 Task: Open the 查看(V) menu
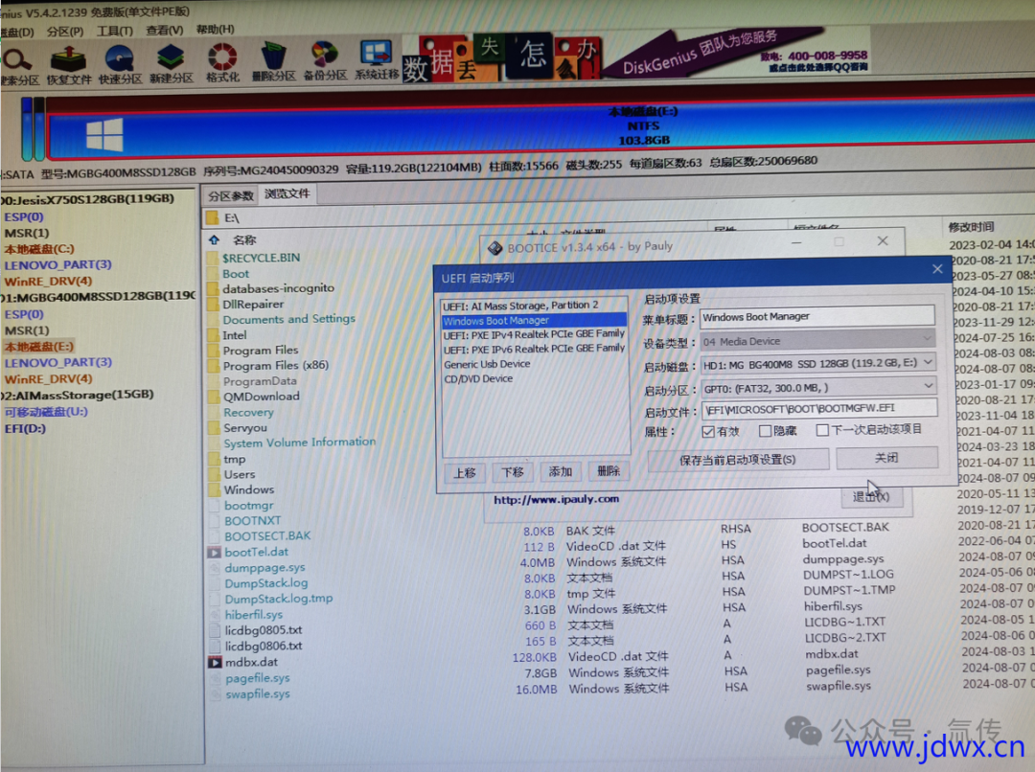pos(165,31)
